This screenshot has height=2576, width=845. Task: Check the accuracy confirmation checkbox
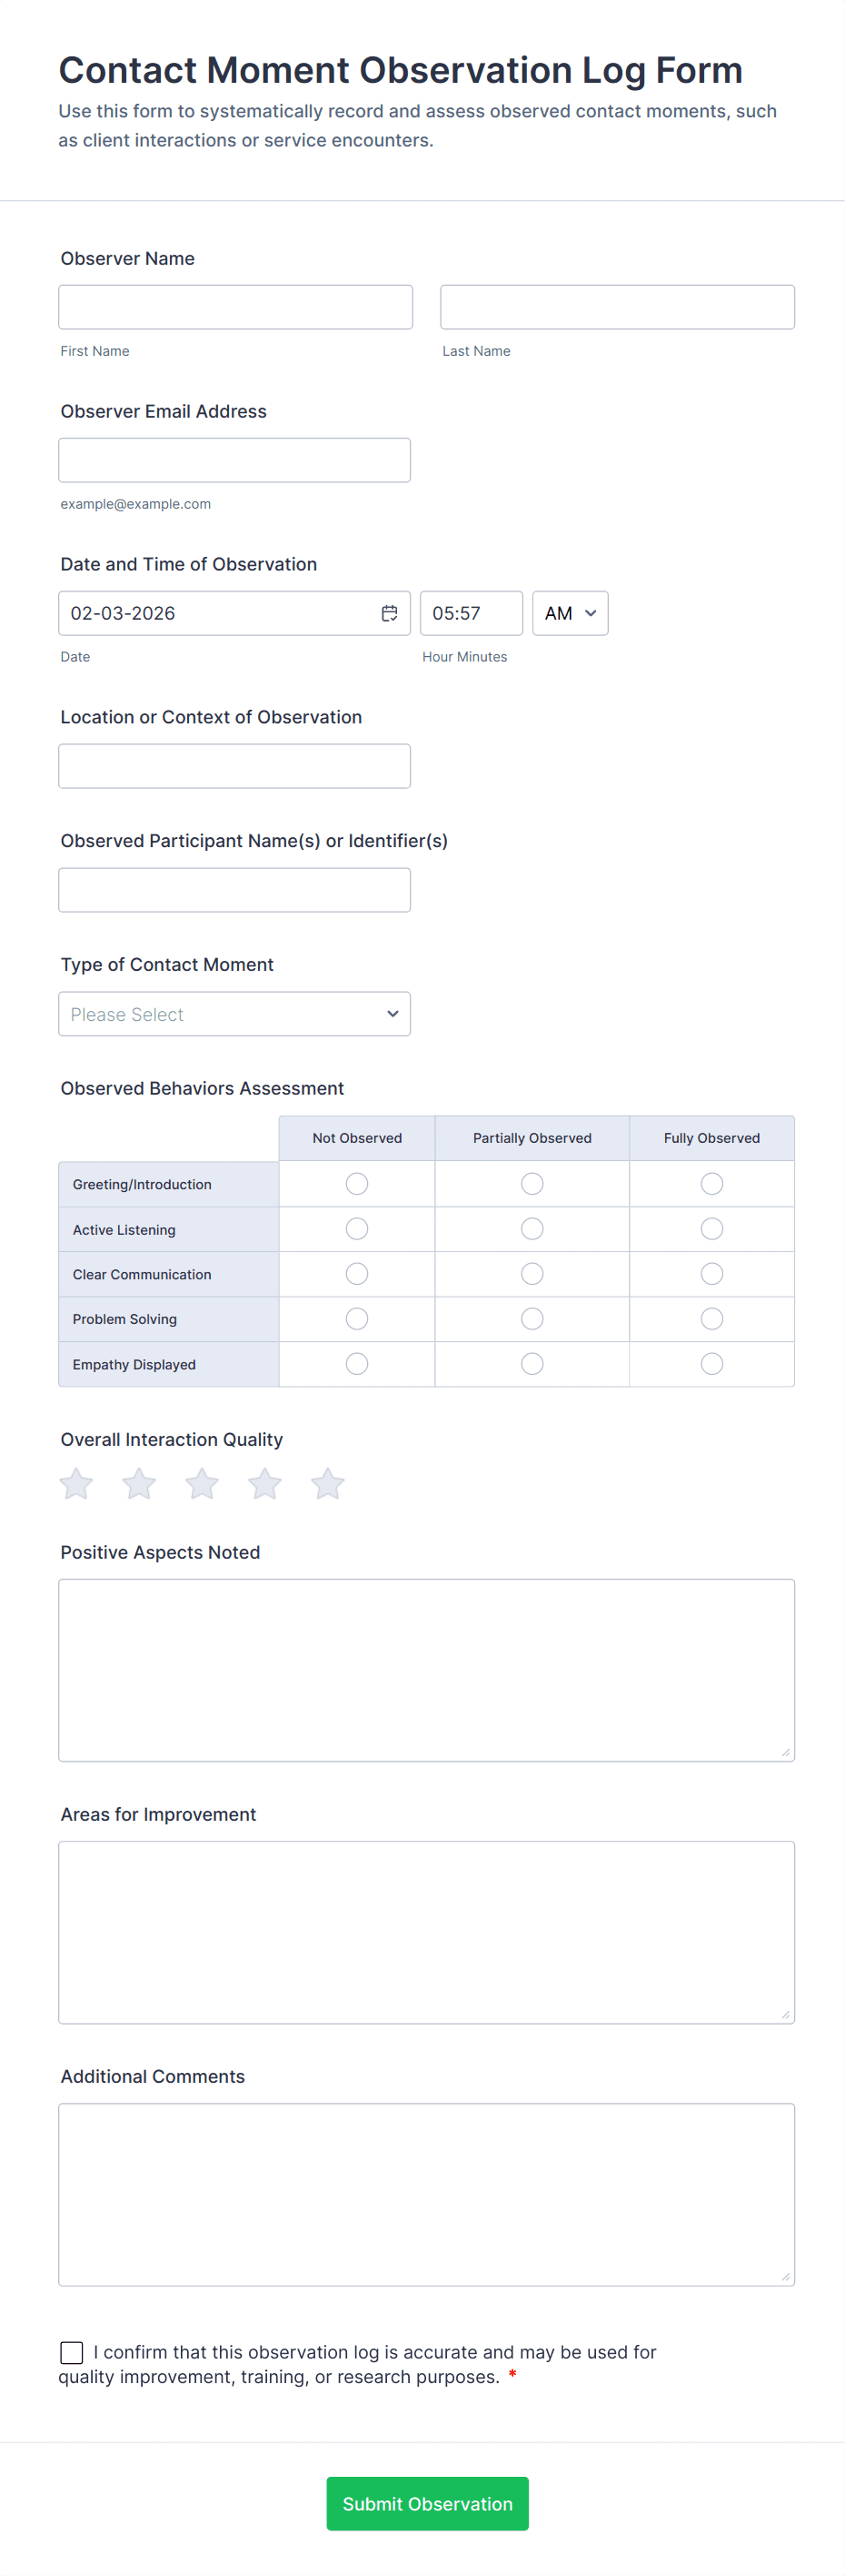[x=72, y=2352]
